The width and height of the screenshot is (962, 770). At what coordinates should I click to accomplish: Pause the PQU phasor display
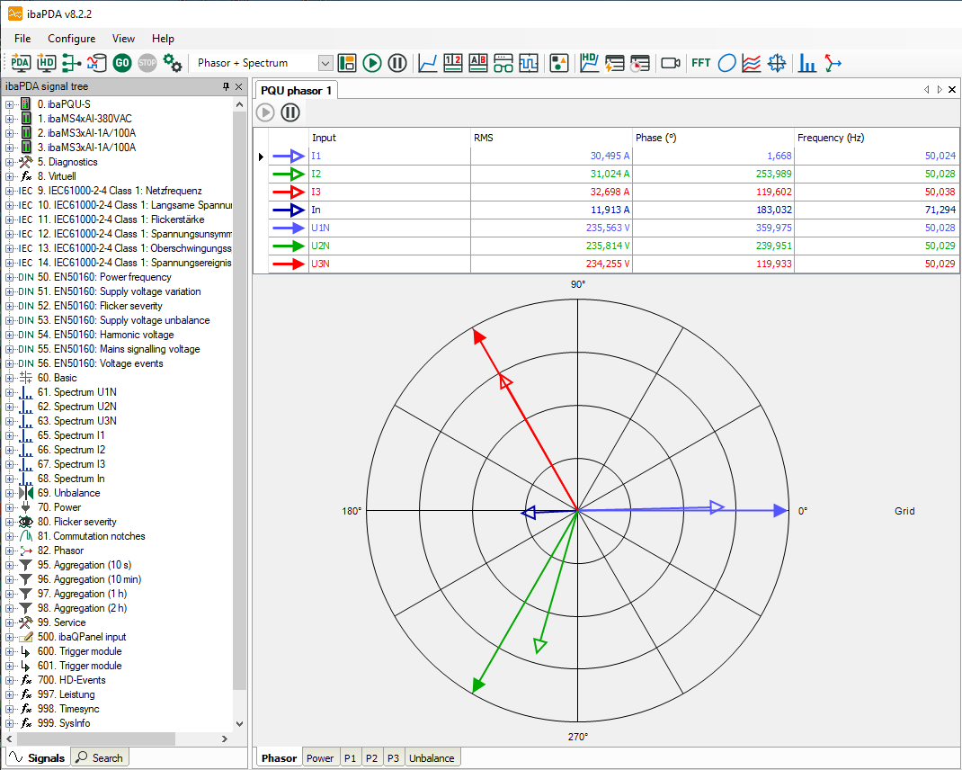[290, 112]
